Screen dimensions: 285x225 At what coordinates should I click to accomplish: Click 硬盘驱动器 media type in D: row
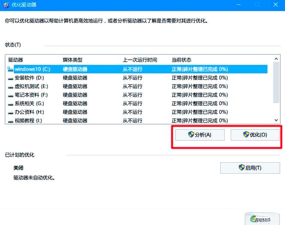75,78
